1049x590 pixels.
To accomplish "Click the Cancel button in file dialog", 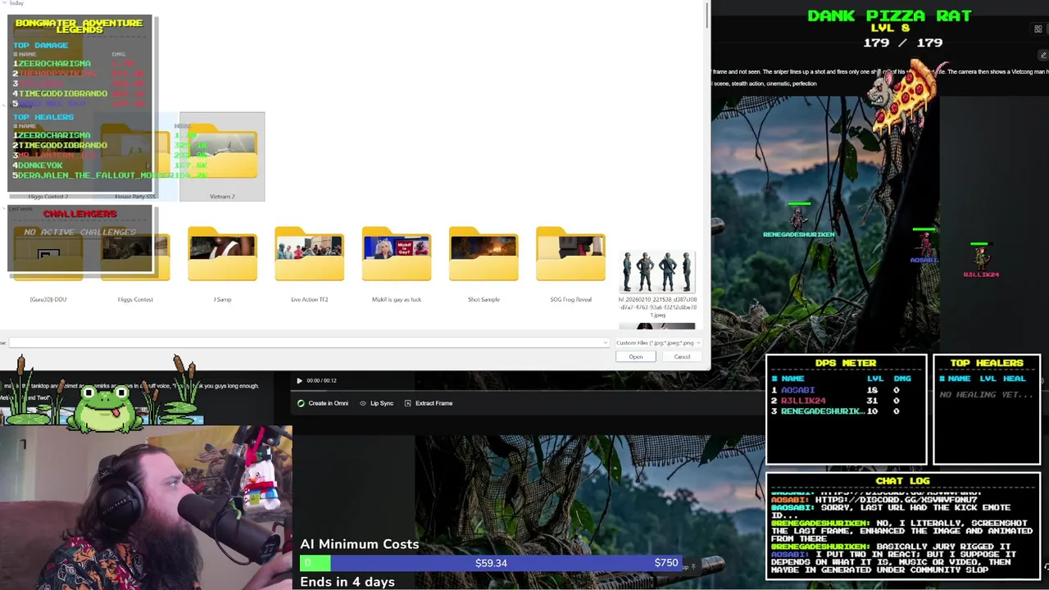I will pyautogui.click(x=682, y=356).
